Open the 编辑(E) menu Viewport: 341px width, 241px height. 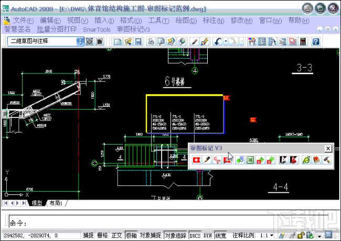[x=50, y=20]
